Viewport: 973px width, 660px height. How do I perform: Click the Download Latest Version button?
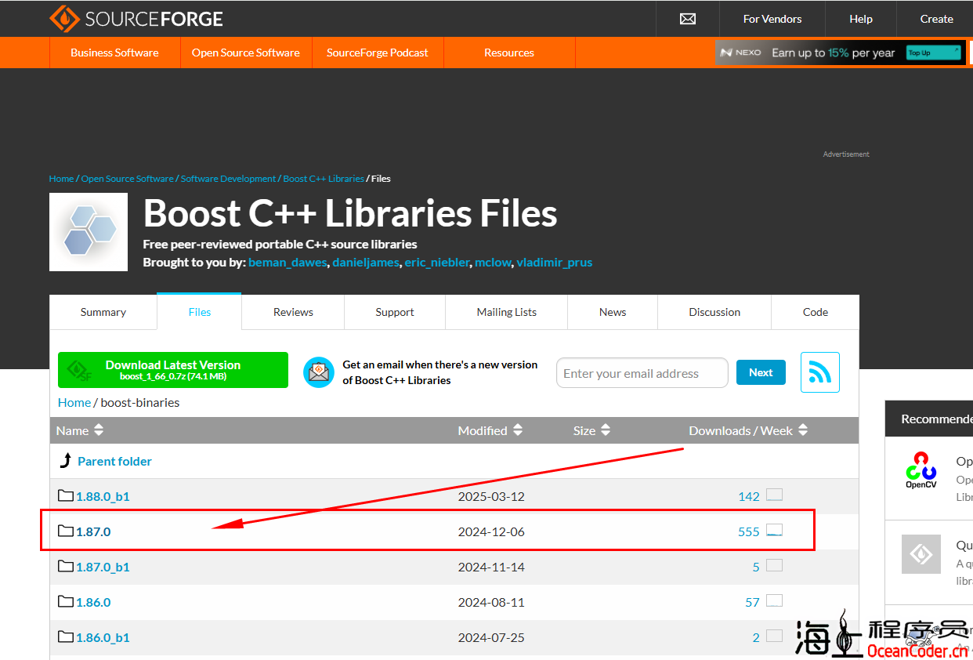tap(173, 370)
